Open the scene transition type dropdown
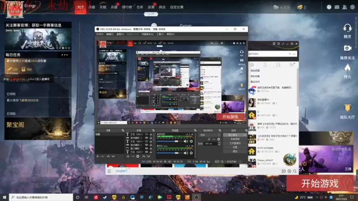Image resolution: width=358 pixels, height=201 pixels. pos(210,135)
